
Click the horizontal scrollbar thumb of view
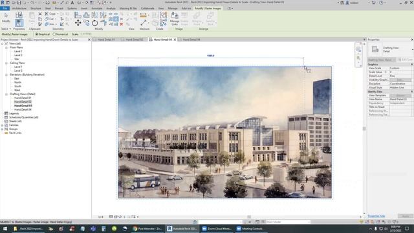coord(249,217)
